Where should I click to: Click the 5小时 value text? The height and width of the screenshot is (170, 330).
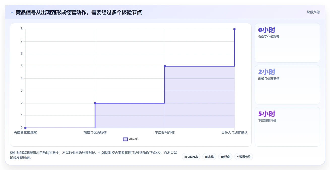coord(266,114)
